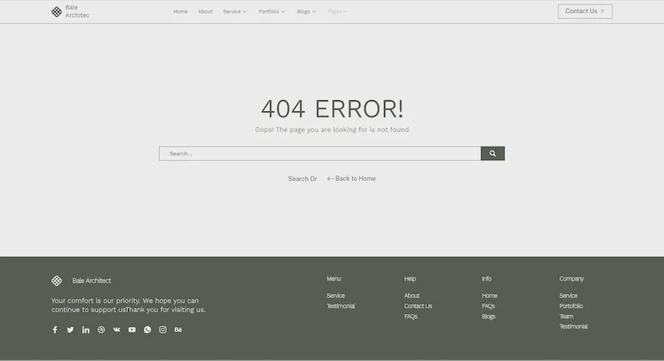Screen dimensions: 664x361
Task: Open Contact Us link under Help column
Action: pyautogui.click(x=418, y=306)
